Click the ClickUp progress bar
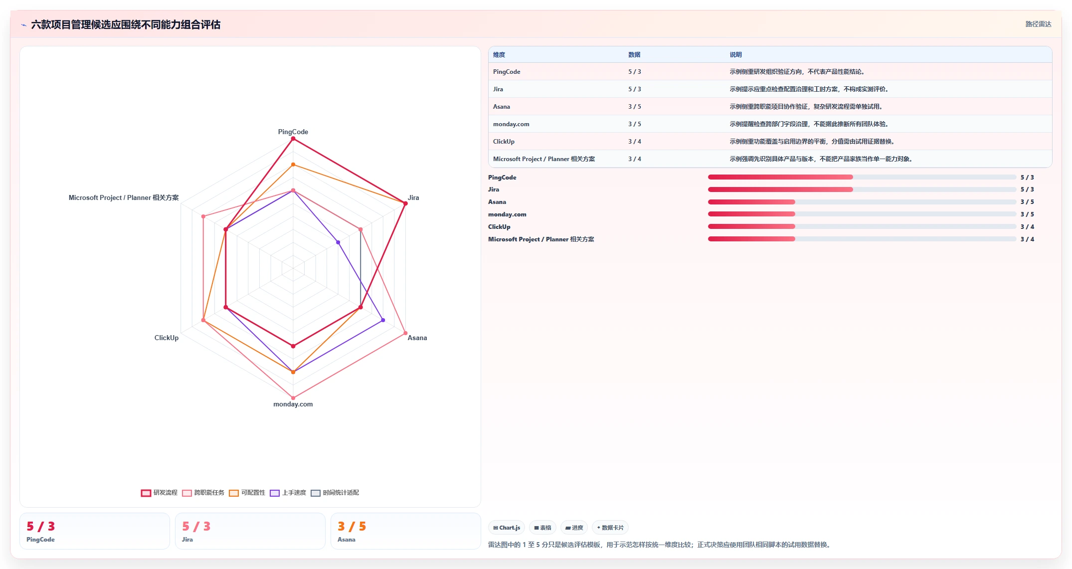The image size is (1072, 569). point(862,226)
